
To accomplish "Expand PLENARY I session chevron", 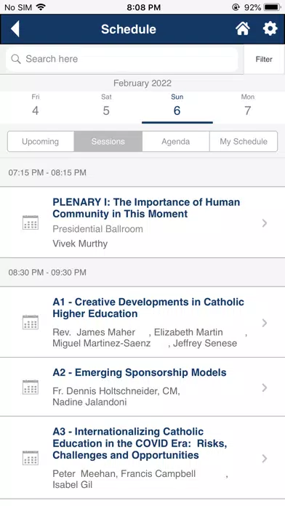I will click(x=265, y=223).
